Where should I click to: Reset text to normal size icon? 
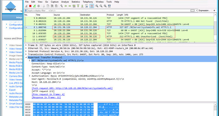click(105, 6)
